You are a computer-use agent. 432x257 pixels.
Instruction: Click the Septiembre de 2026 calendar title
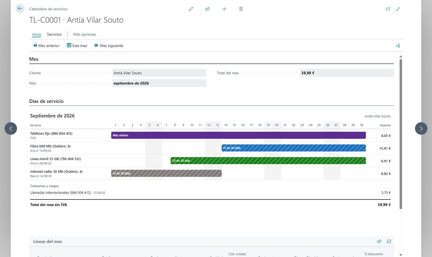click(x=53, y=116)
